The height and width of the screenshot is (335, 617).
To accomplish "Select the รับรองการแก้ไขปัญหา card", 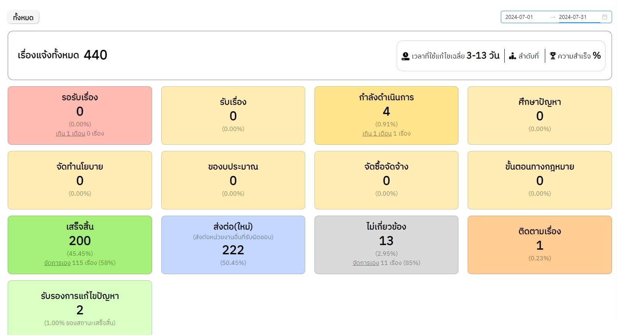I will (80, 307).
